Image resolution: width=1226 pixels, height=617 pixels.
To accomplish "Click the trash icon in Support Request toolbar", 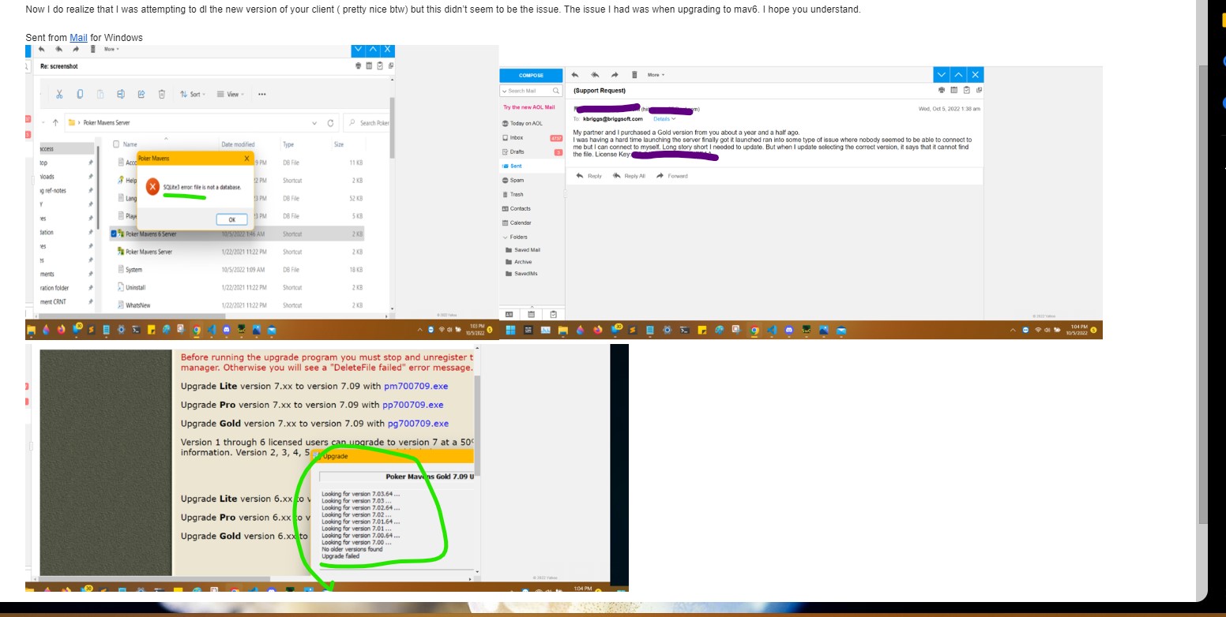I will coord(634,75).
